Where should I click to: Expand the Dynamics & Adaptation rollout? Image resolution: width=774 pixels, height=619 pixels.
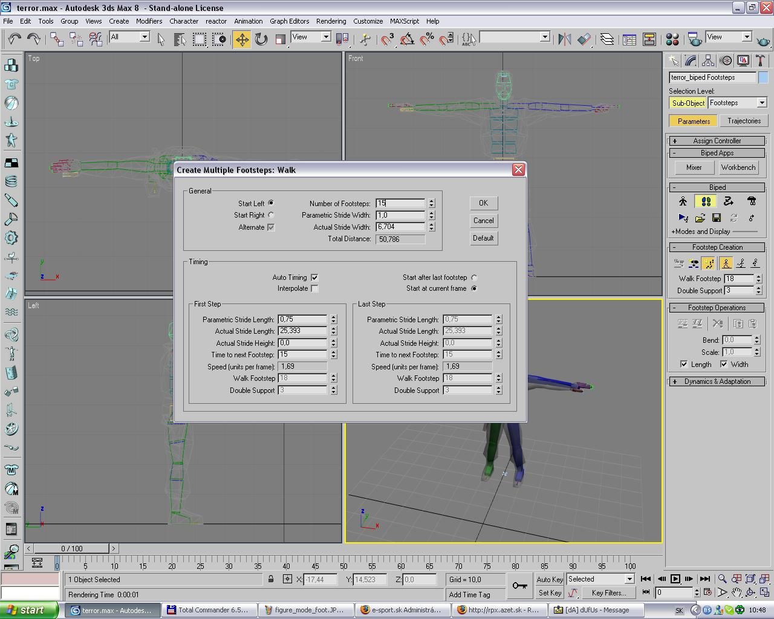coord(717,381)
